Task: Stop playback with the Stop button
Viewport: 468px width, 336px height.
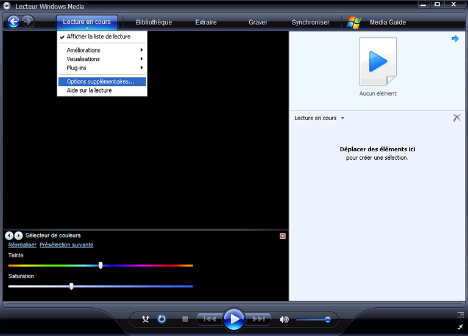Action: click(185, 320)
